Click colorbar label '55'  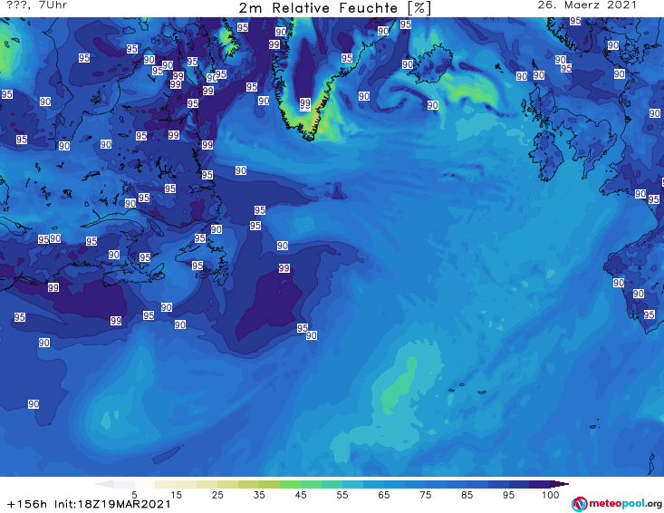(x=342, y=495)
